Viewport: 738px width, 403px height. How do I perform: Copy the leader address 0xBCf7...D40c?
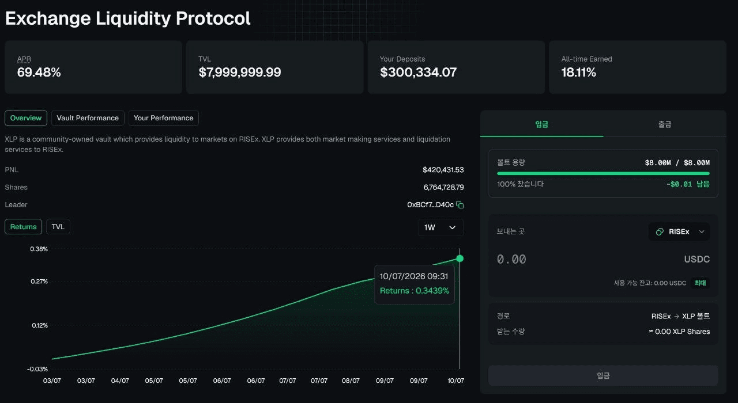click(x=460, y=205)
